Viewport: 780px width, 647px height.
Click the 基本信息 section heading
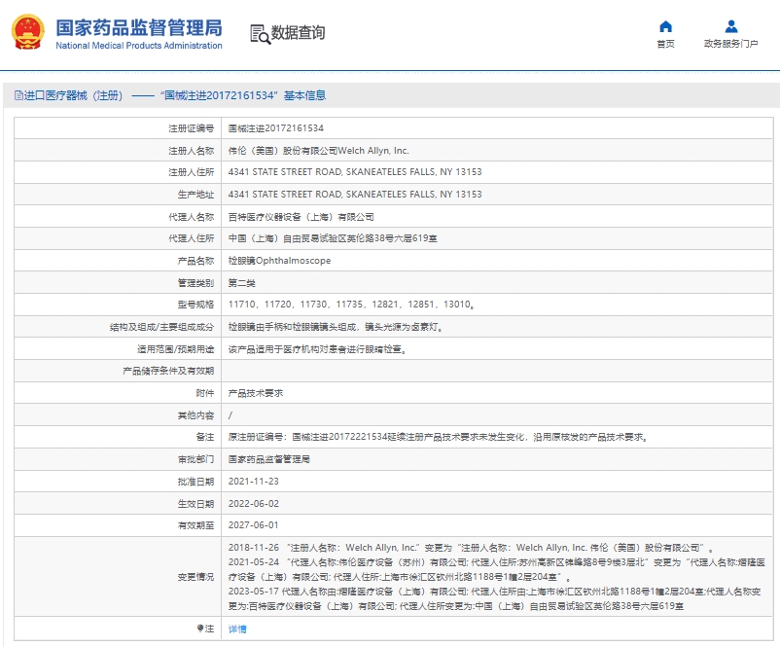point(305,95)
